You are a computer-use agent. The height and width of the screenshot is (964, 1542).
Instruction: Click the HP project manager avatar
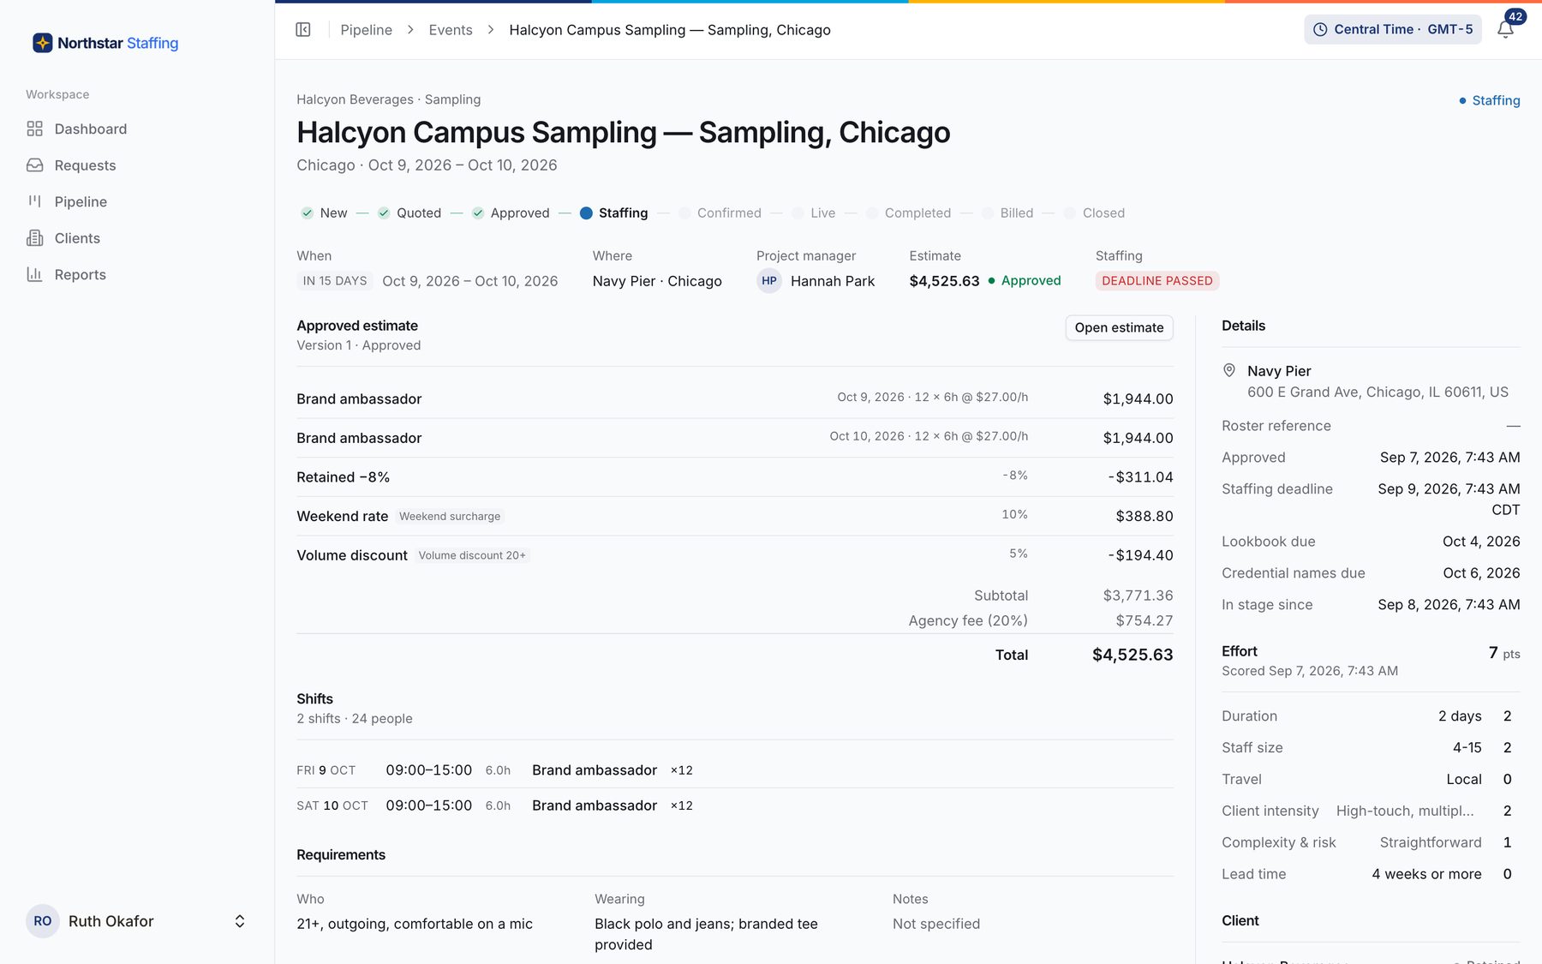769,281
